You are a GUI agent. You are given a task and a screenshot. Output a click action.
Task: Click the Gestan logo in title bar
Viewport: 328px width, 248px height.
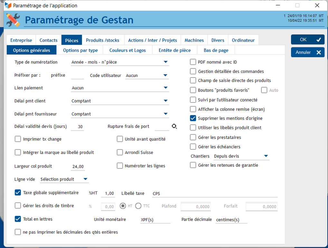point(8,5)
